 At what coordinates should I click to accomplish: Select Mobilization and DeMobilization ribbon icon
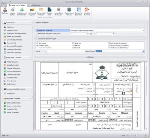(22, 11)
